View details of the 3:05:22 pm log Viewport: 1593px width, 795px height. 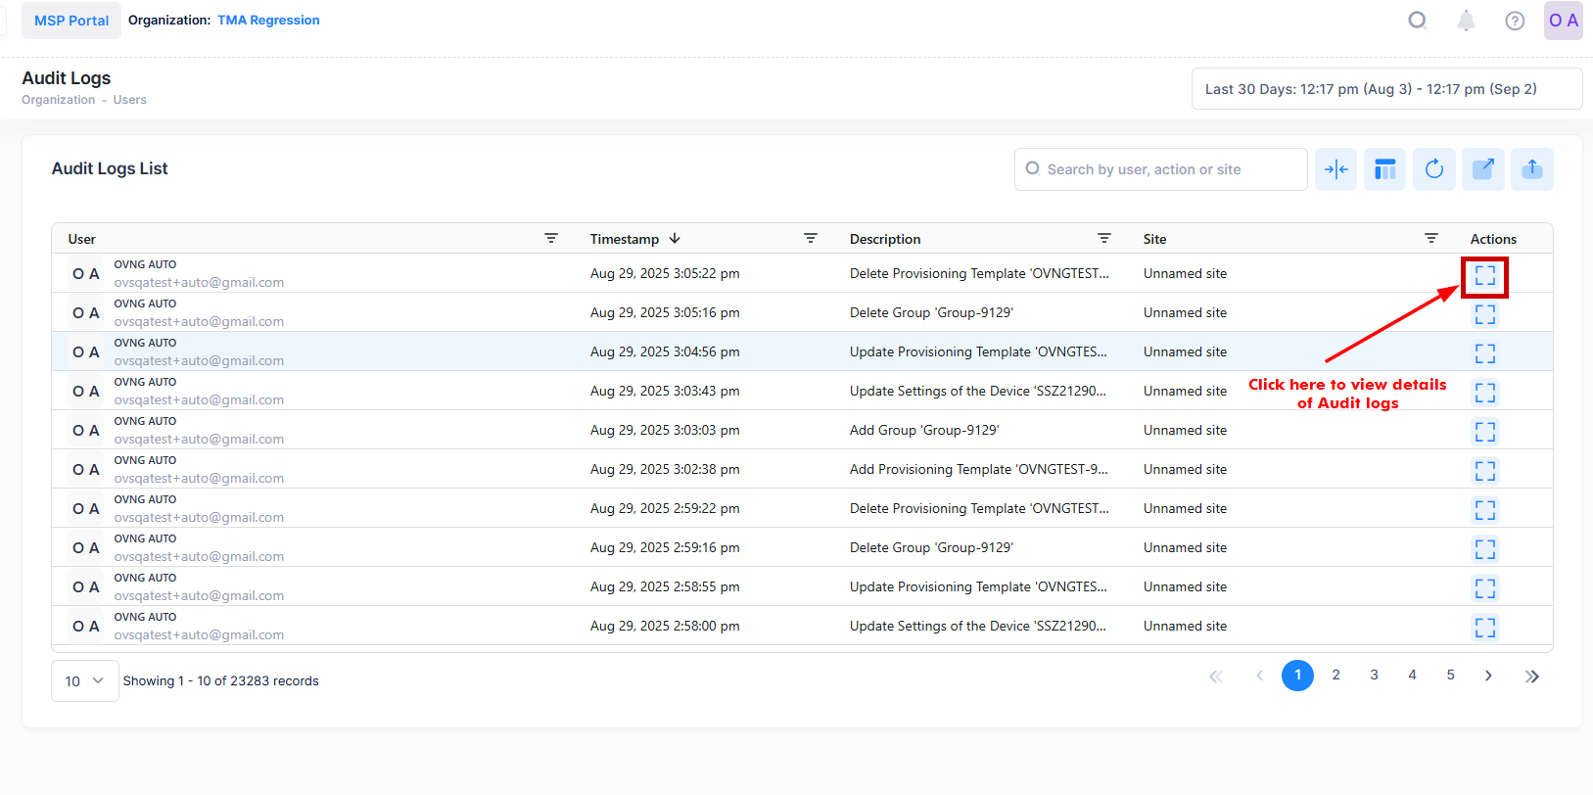tap(1484, 275)
